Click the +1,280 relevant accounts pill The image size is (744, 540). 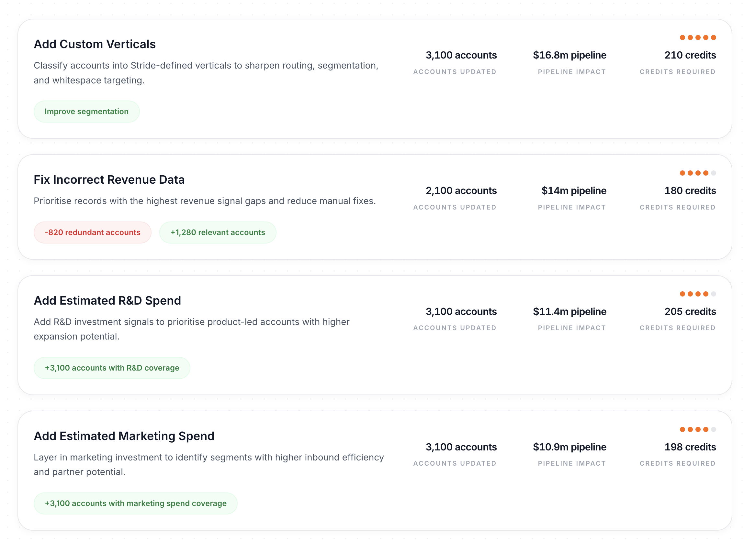[x=218, y=232]
